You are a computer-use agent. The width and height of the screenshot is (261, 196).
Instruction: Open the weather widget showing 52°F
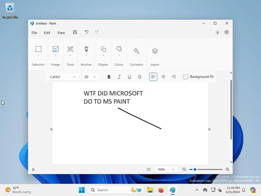[18, 190]
